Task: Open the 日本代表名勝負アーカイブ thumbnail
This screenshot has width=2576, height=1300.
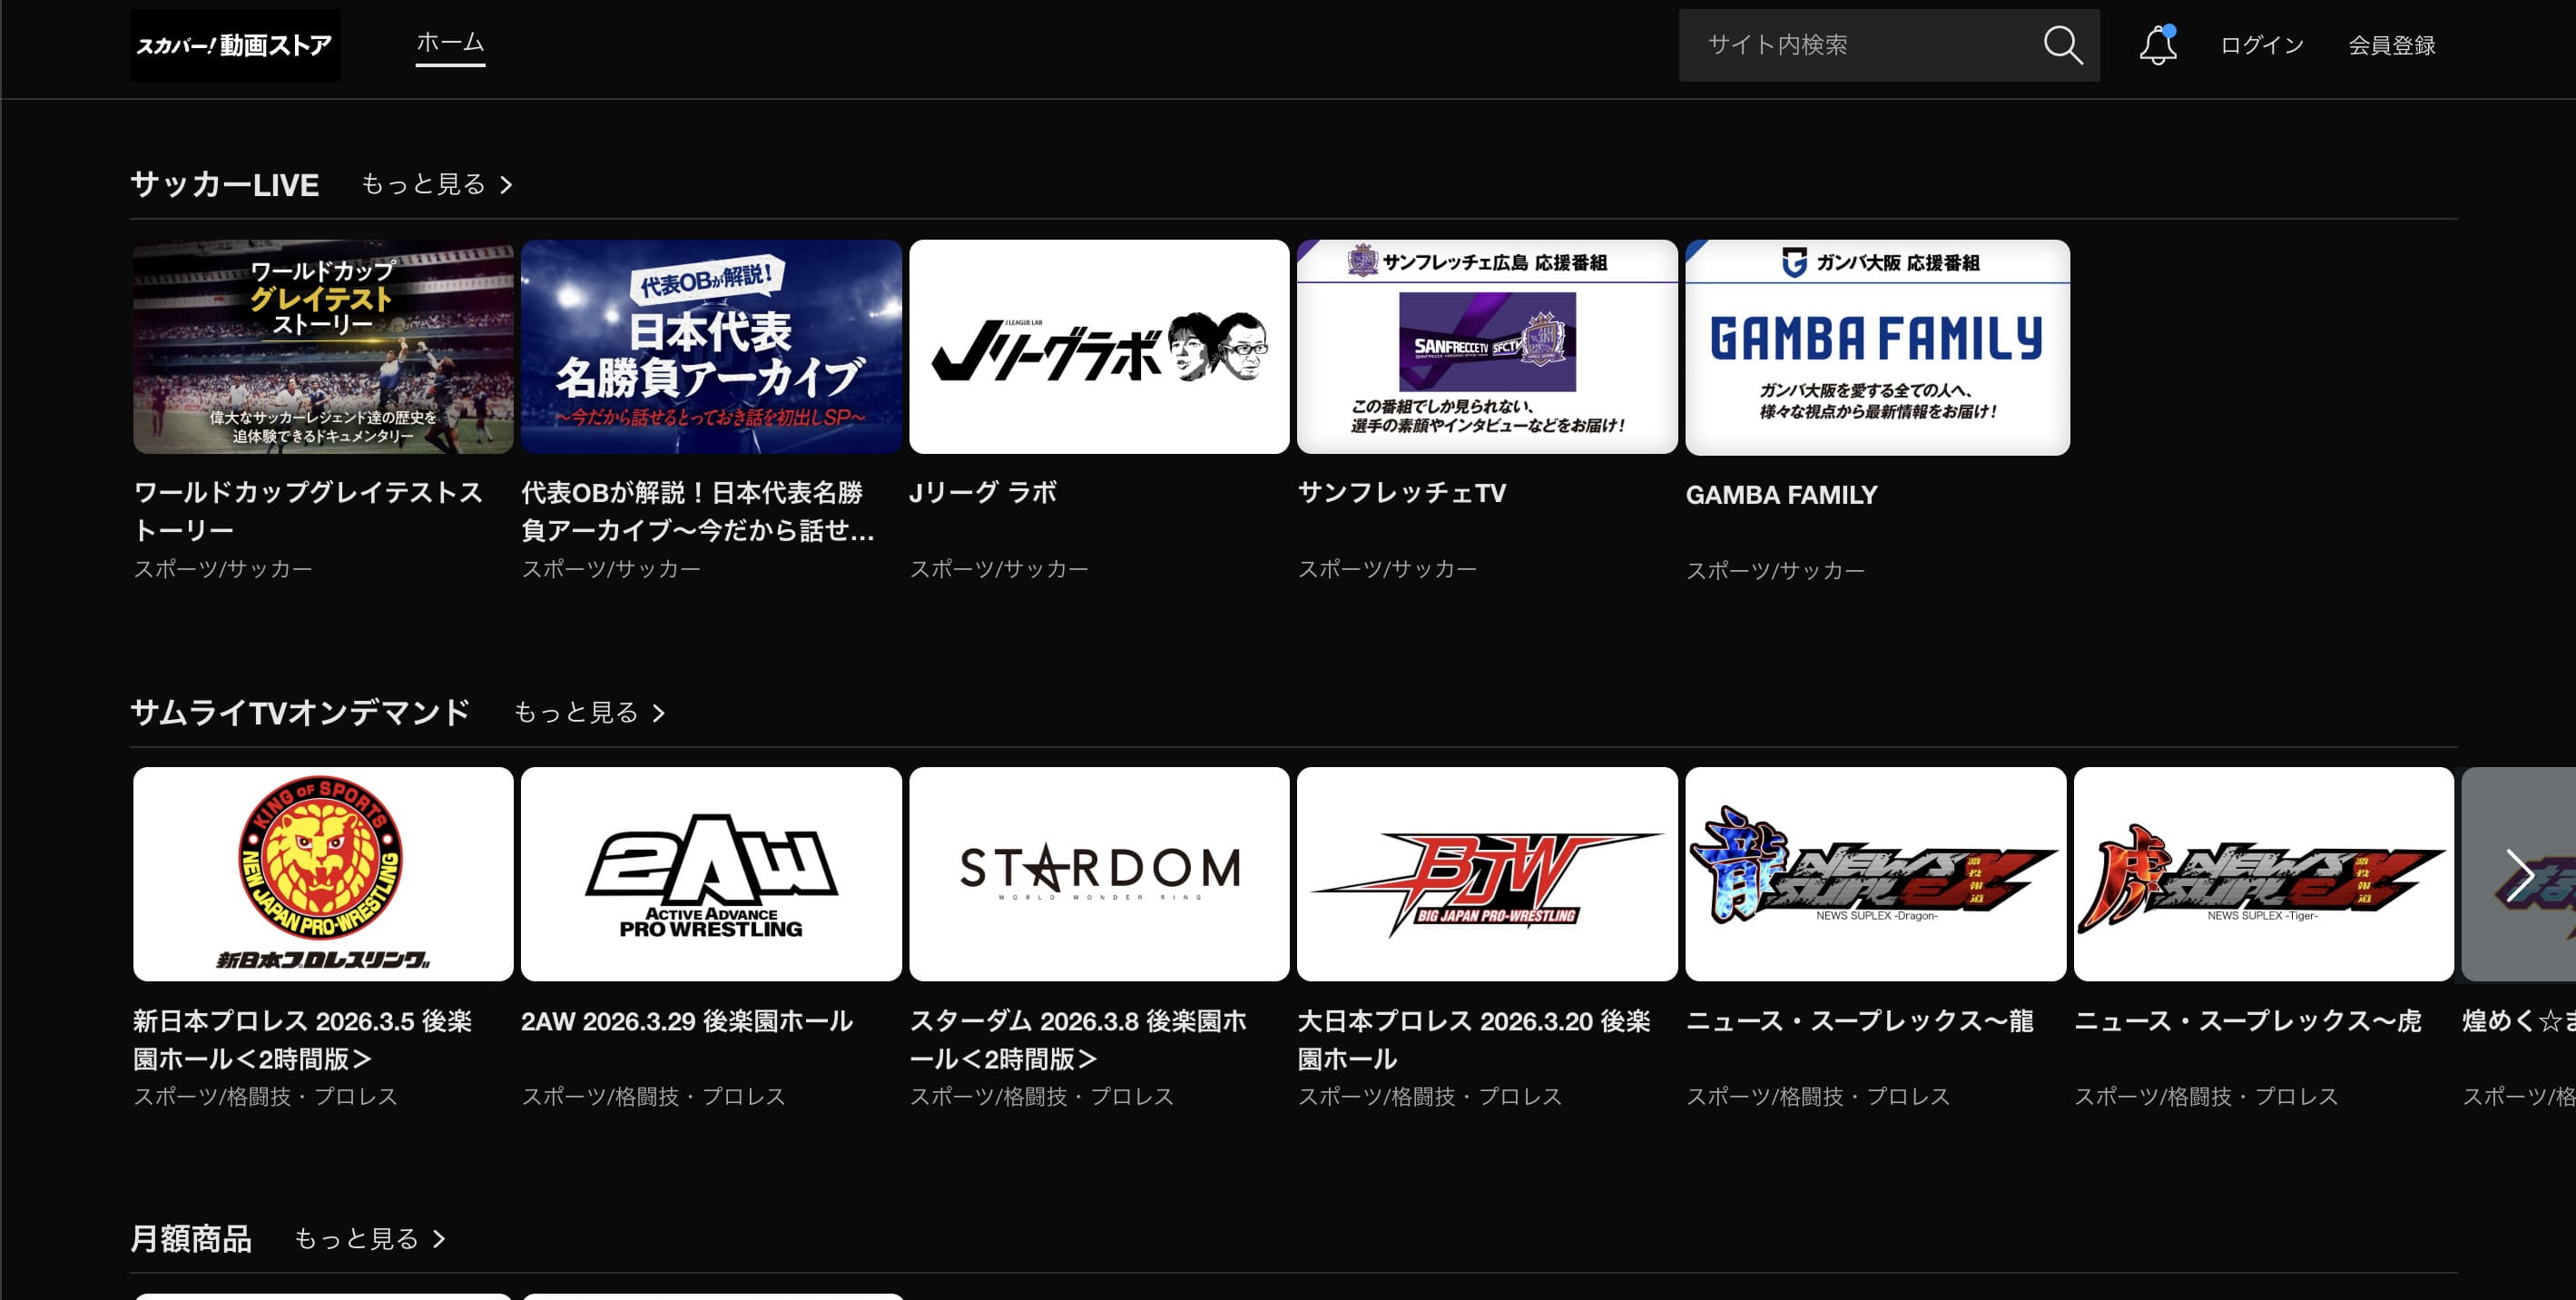Action: point(711,346)
